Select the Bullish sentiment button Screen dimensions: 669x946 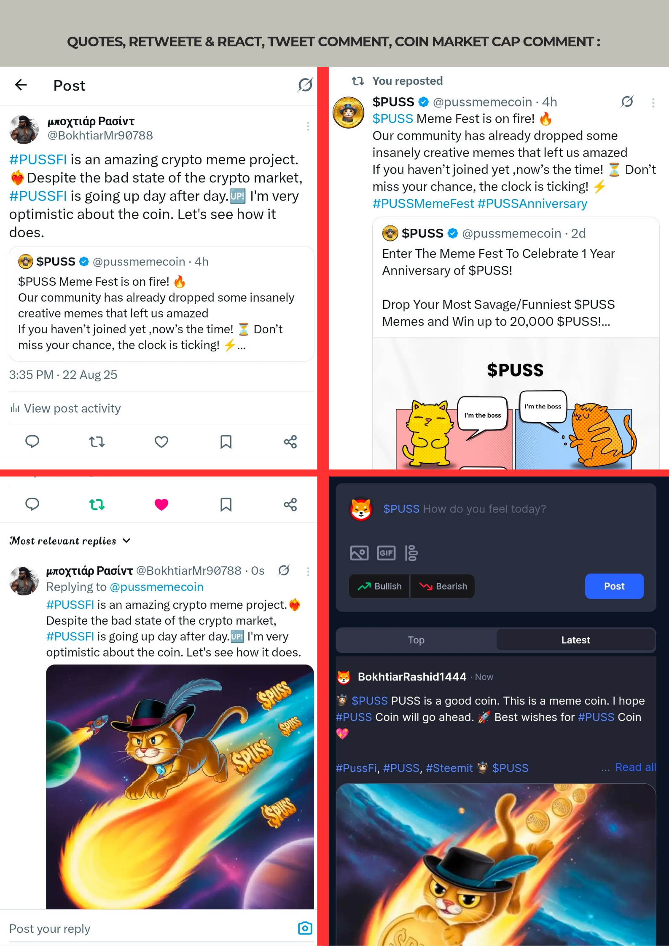pyautogui.click(x=379, y=586)
